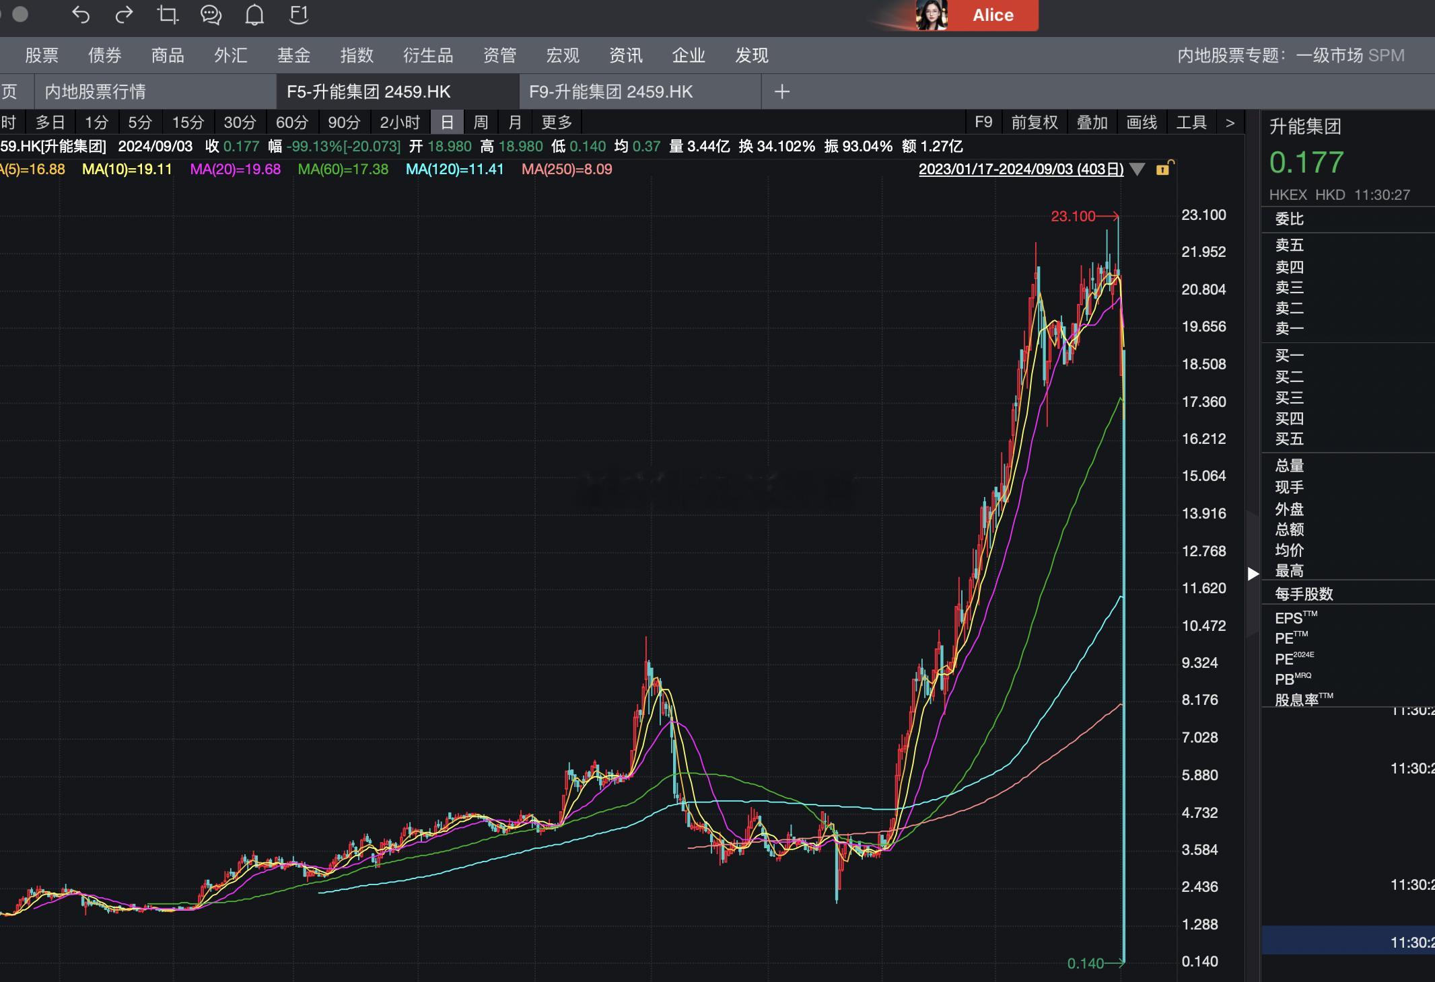Select the 日 daily period
Image resolution: width=1435 pixels, height=982 pixels.
pyautogui.click(x=447, y=122)
